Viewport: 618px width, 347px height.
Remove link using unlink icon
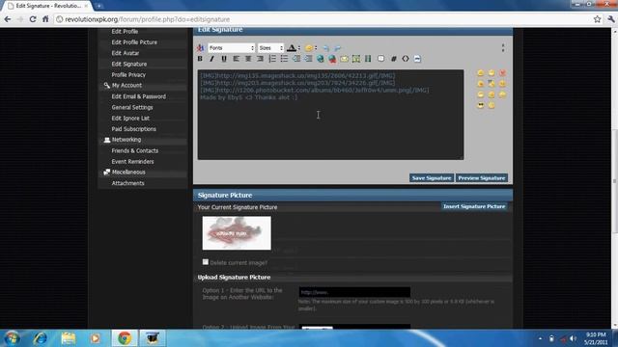pyautogui.click(x=332, y=59)
